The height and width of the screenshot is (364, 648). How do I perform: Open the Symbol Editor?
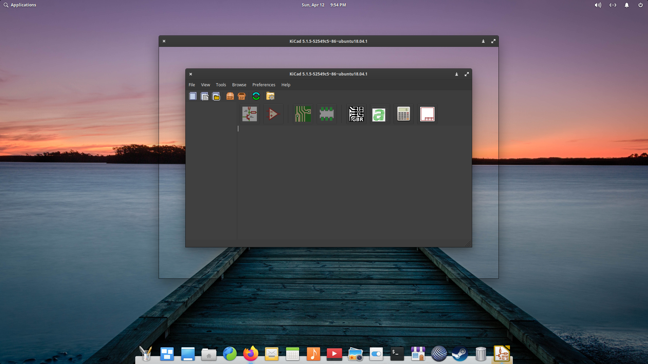click(x=273, y=114)
